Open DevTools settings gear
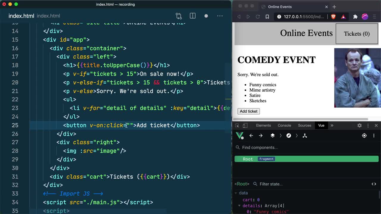Screen dimensions: 381x214 [359, 125]
